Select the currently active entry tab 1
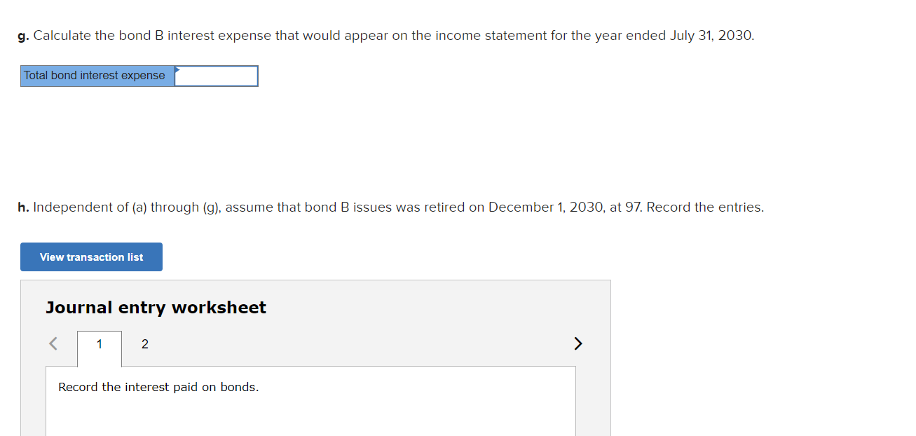Screen dimensions: 916x436 click(x=99, y=343)
